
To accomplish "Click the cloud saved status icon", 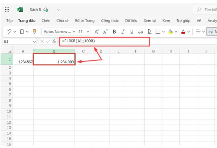I will (46, 10).
